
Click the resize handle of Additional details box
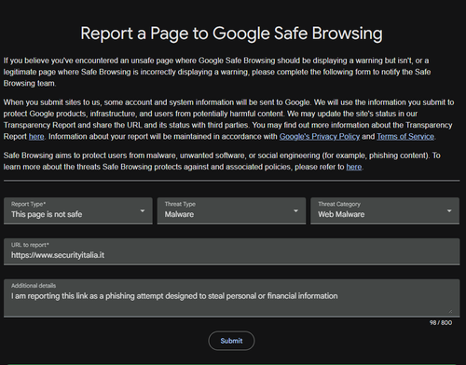click(450, 311)
